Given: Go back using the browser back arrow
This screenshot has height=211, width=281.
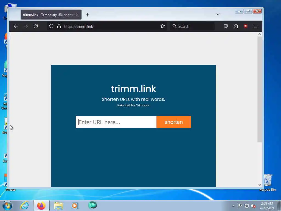Looking at the screenshot, I should 16,26.
